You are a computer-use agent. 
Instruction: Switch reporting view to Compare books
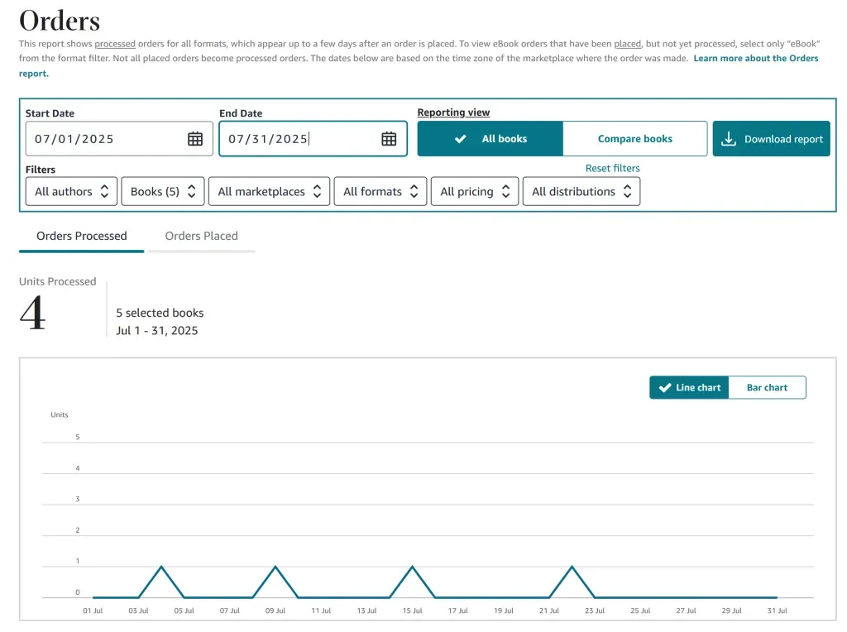click(634, 139)
